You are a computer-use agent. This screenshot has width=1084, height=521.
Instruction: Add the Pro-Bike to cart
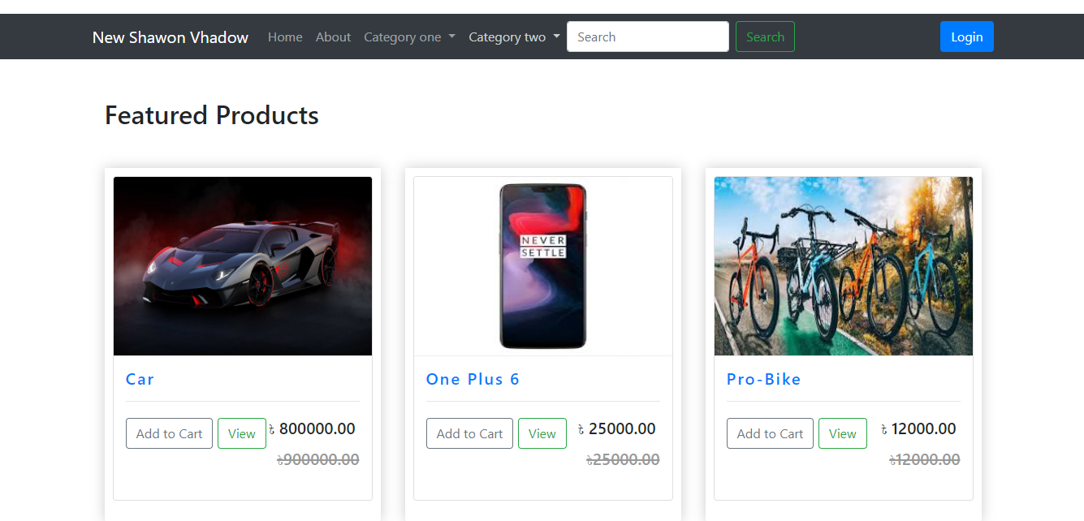(x=770, y=433)
